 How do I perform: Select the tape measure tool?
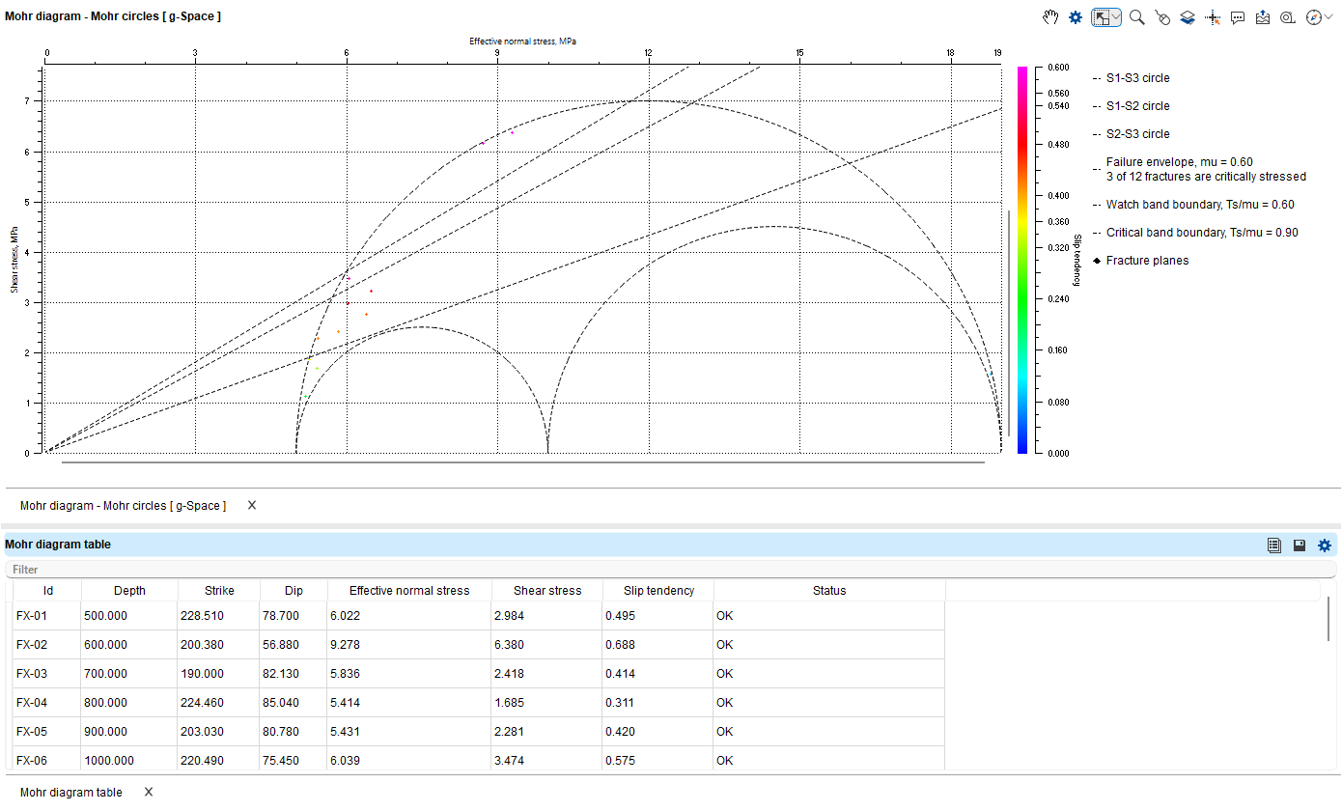pyautogui.click(x=1288, y=17)
